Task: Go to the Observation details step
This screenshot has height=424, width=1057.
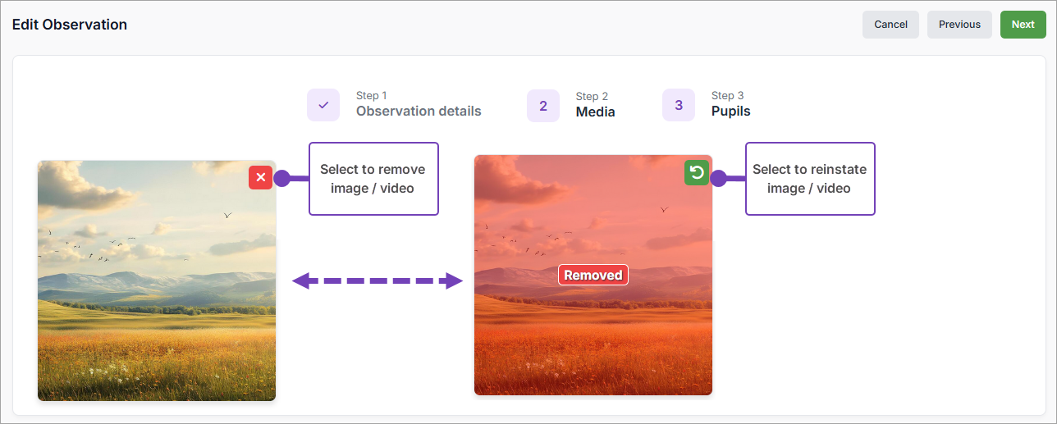Action: click(419, 111)
